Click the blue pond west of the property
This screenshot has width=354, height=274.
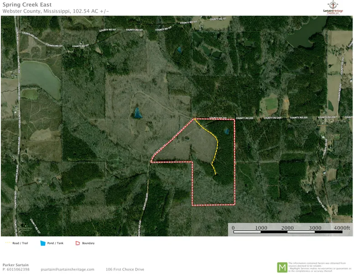coord(137,113)
